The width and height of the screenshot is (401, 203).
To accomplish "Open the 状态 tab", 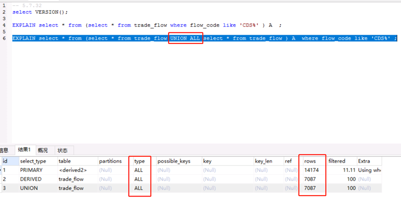I will tap(63, 150).
